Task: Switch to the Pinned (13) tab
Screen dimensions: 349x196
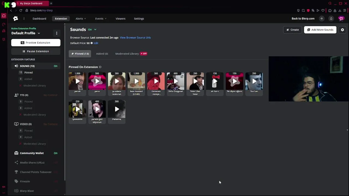Action: (x=80, y=54)
